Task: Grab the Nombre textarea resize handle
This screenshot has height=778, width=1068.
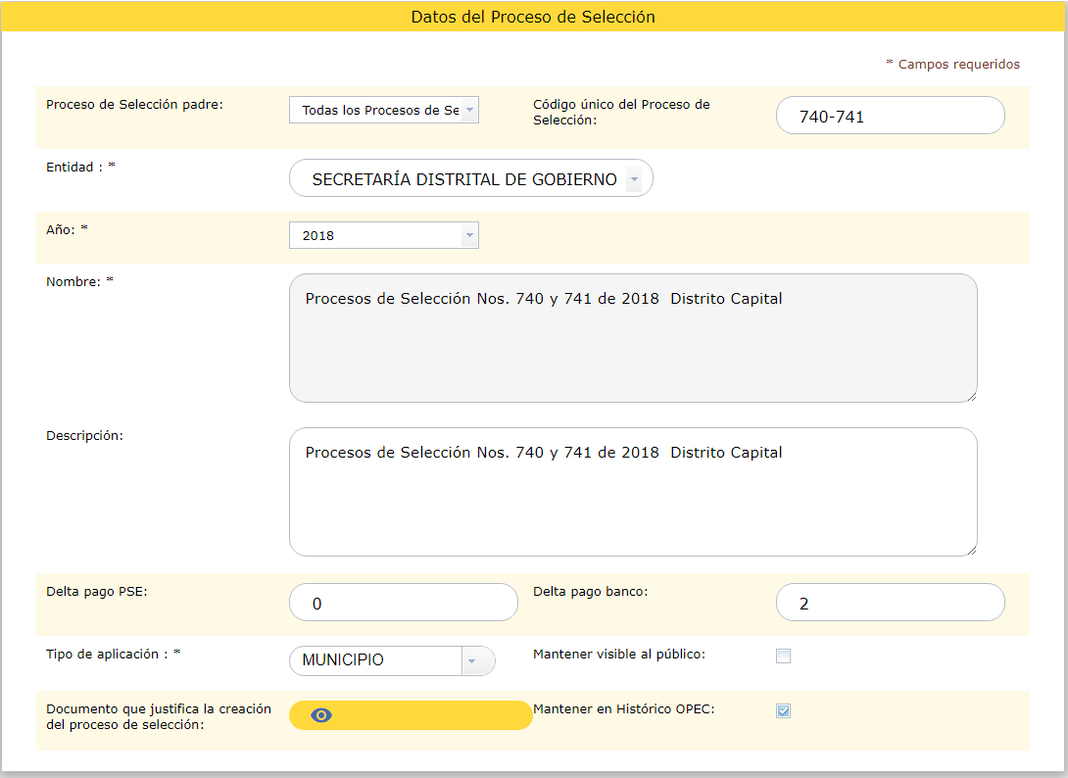Action: point(971,396)
